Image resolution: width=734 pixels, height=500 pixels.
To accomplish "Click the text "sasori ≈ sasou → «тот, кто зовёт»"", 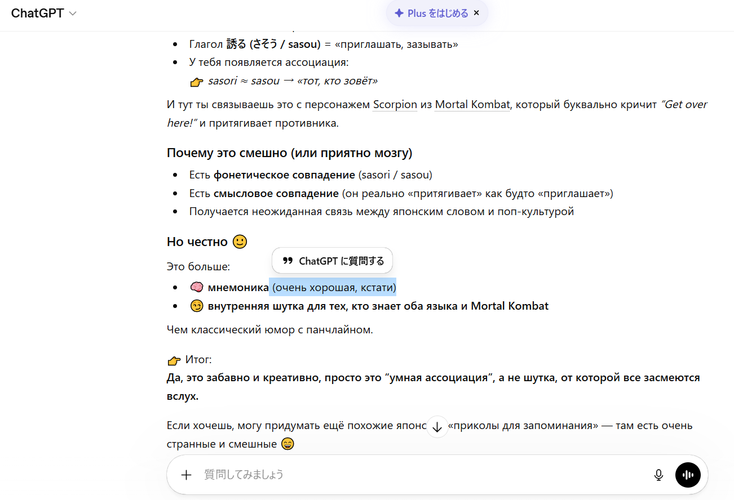I will [x=293, y=81].
